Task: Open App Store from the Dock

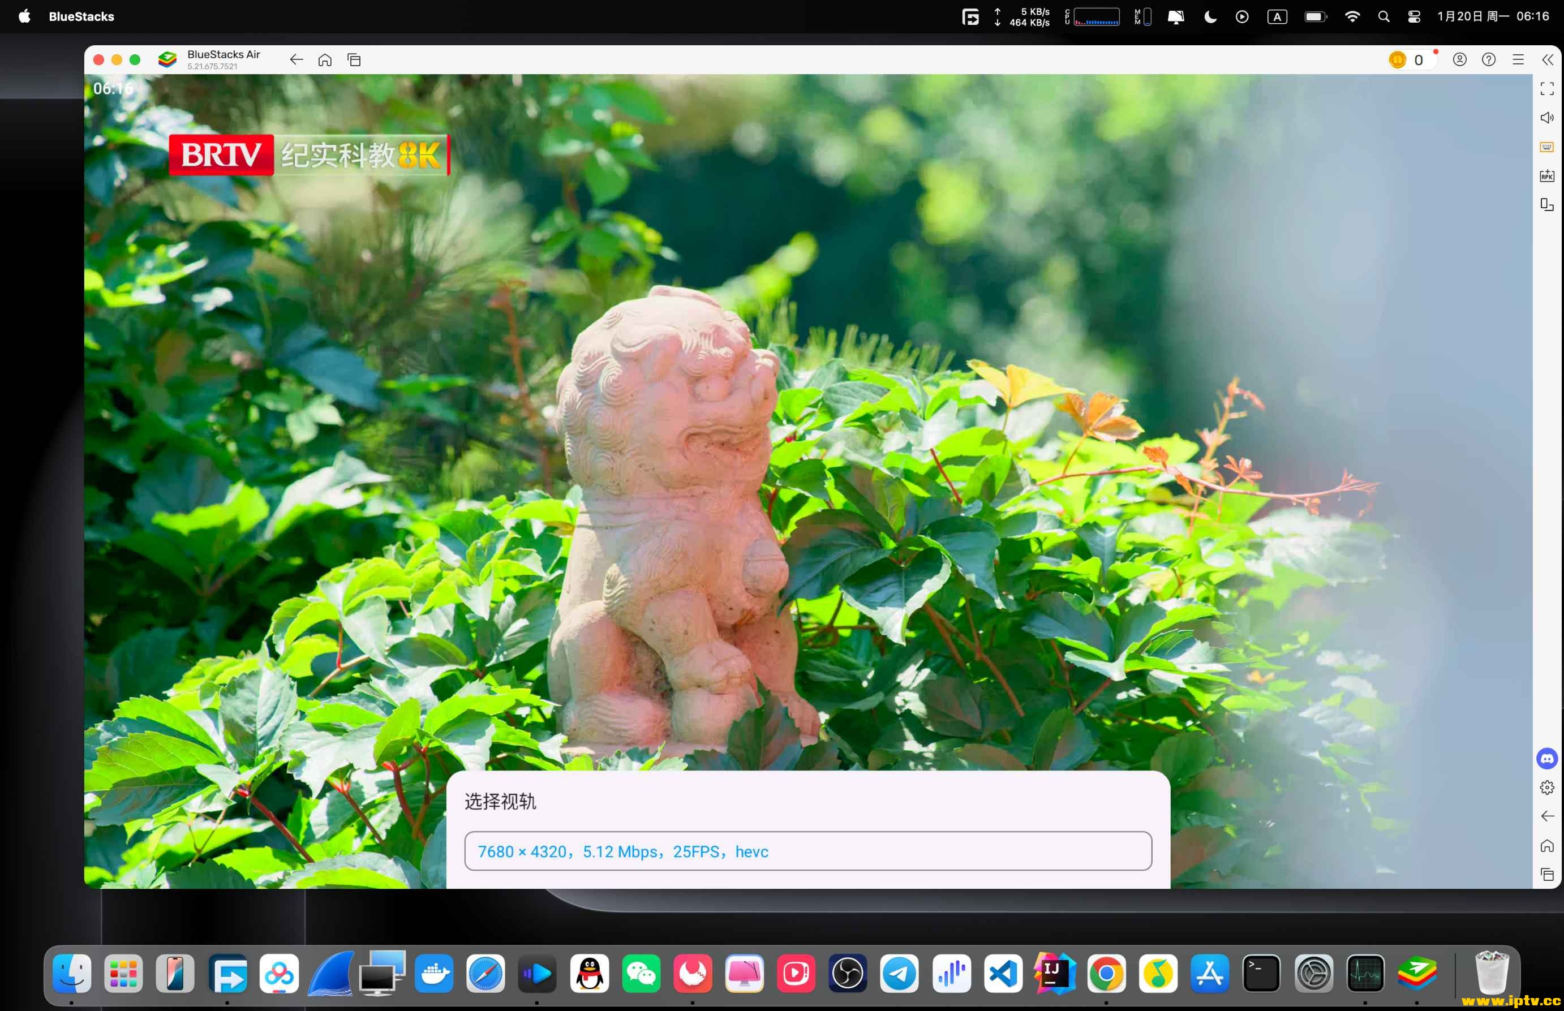Action: click(1209, 974)
